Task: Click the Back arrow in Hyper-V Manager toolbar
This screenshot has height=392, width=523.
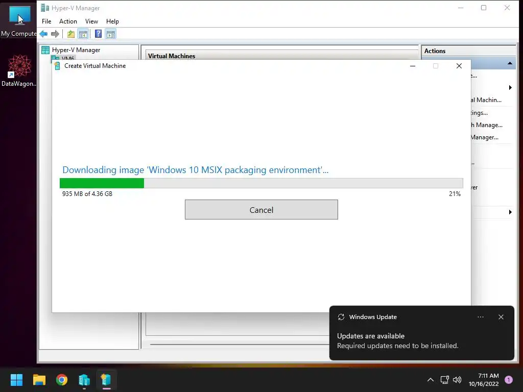Action: coord(43,34)
